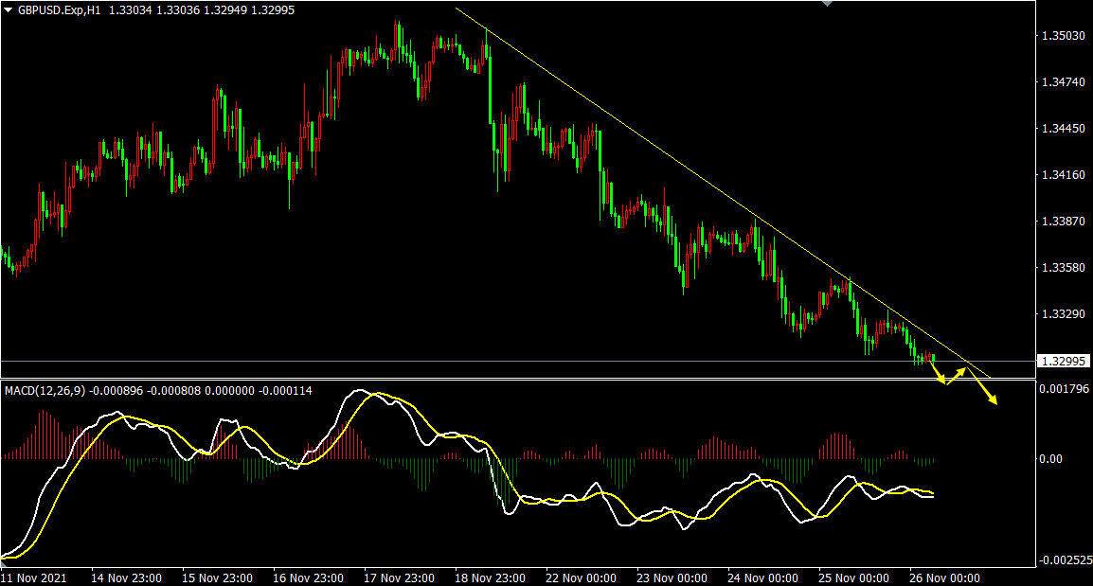Click the 26 Nov 00:00 time label
Screen dimensions: 1093x586
point(945,577)
